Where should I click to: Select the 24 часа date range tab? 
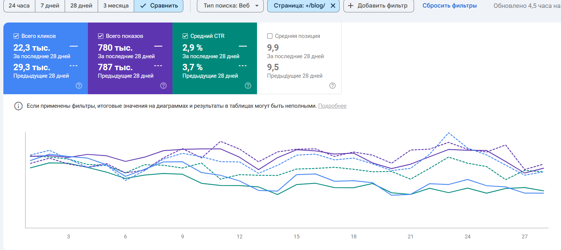coord(19,6)
